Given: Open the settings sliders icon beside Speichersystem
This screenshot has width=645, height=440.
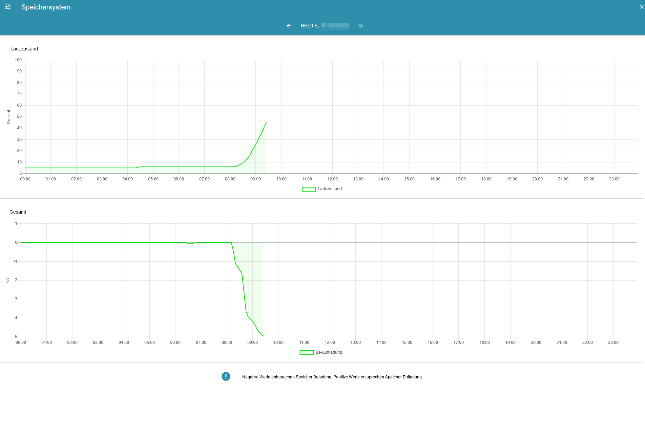Looking at the screenshot, I should [8, 7].
